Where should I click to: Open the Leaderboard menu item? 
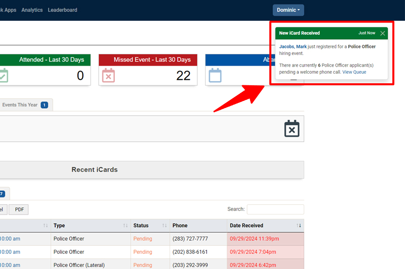[63, 10]
